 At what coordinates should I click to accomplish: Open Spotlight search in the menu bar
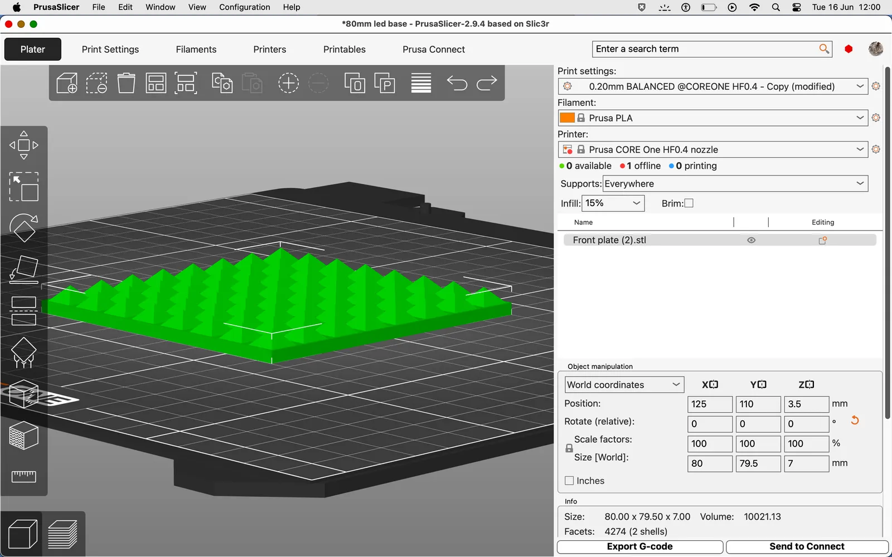click(776, 7)
